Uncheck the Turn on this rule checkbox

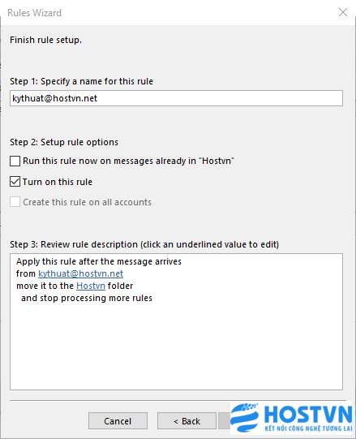[x=15, y=182]
